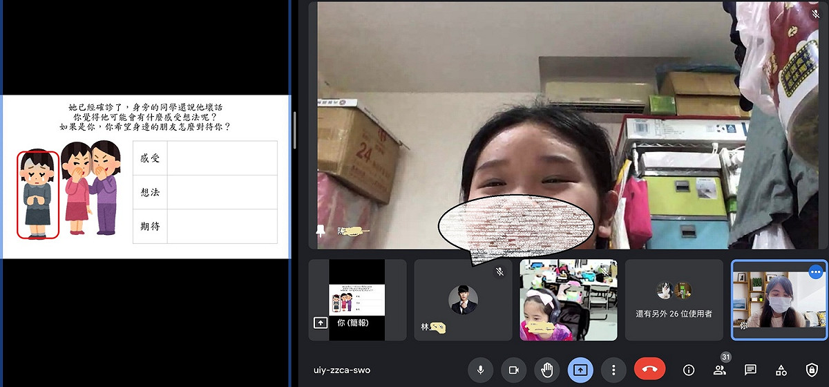The image size is (829, 387).
Task: Click the pin icon on main video
Action: 321,232
